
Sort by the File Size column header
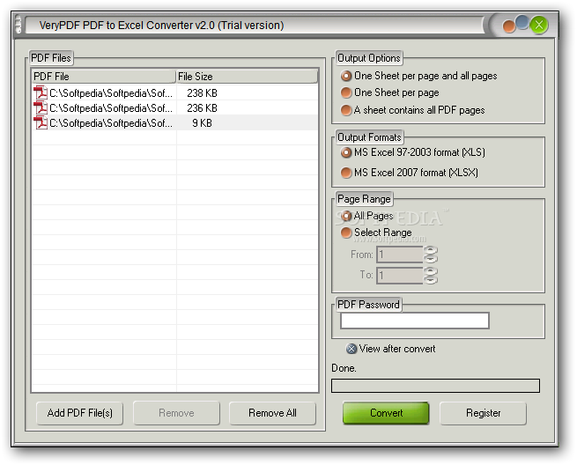(x=247, y=77)
